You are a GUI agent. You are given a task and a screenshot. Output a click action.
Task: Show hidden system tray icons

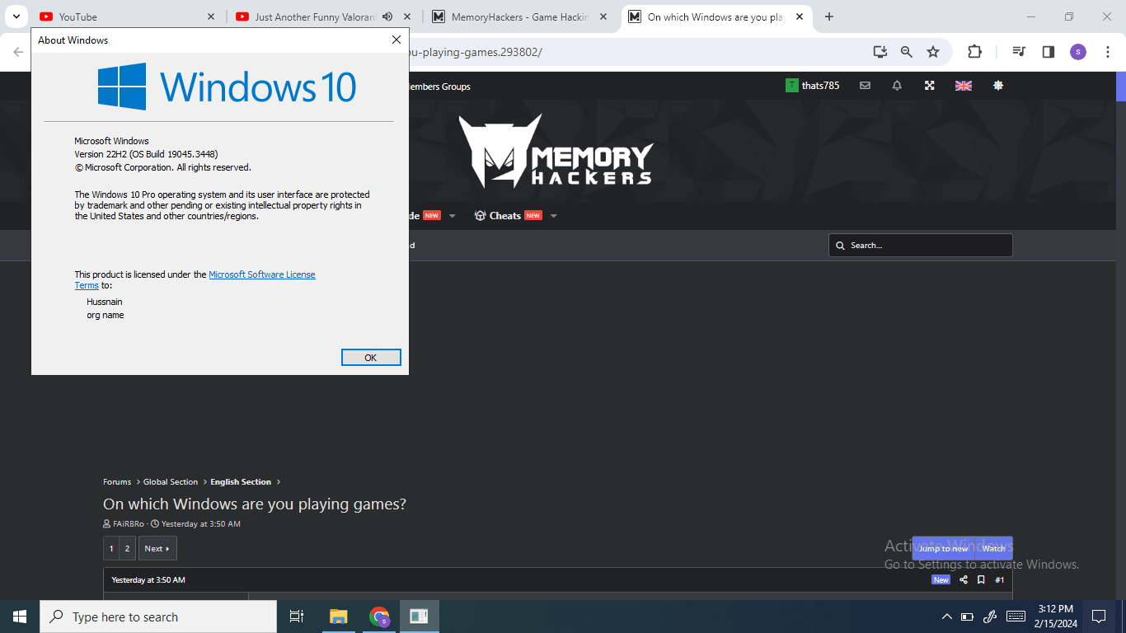tap(947, 617)
